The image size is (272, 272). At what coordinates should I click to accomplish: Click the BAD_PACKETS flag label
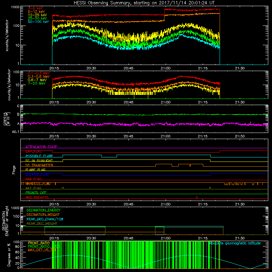click(37, 197)
